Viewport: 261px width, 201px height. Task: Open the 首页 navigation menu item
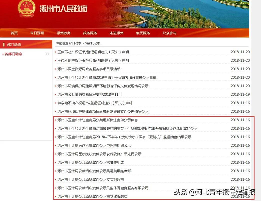point(14,33)
